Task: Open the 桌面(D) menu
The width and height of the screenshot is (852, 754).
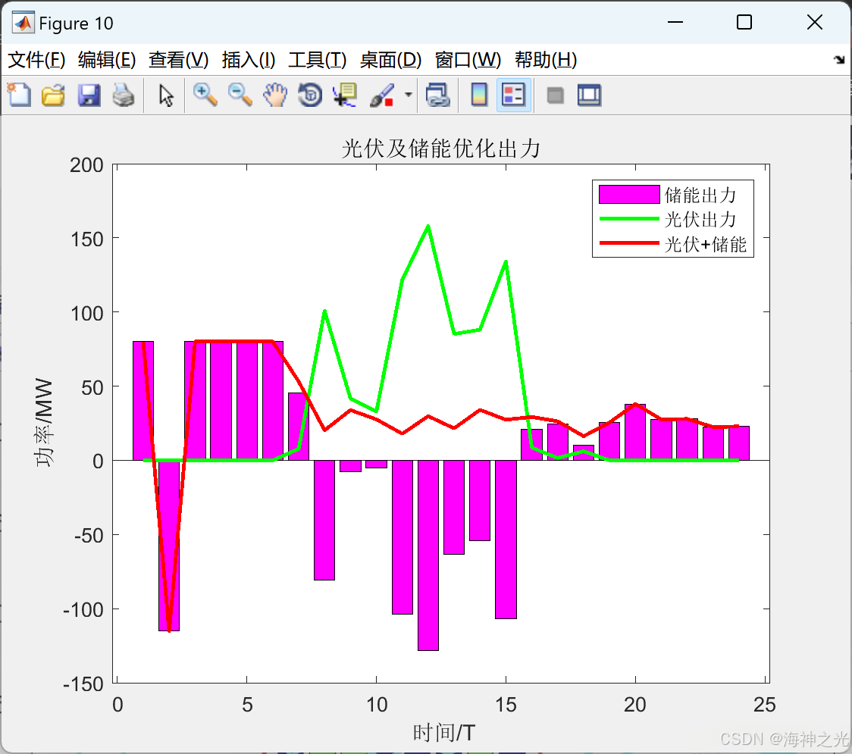Action: tap(390, 60)
